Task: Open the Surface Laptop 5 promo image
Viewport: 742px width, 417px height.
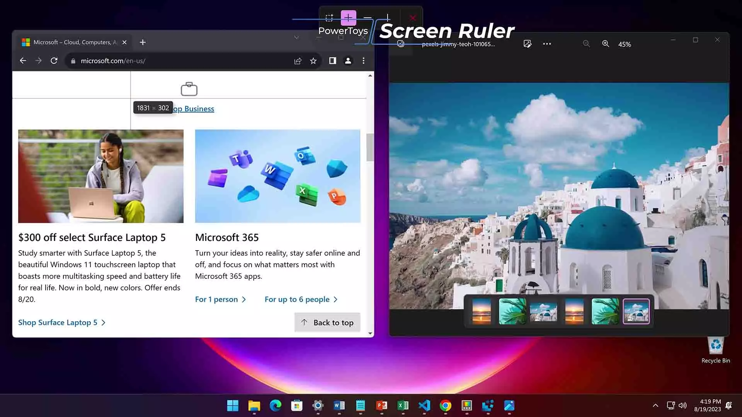Action: coord(101,176)
